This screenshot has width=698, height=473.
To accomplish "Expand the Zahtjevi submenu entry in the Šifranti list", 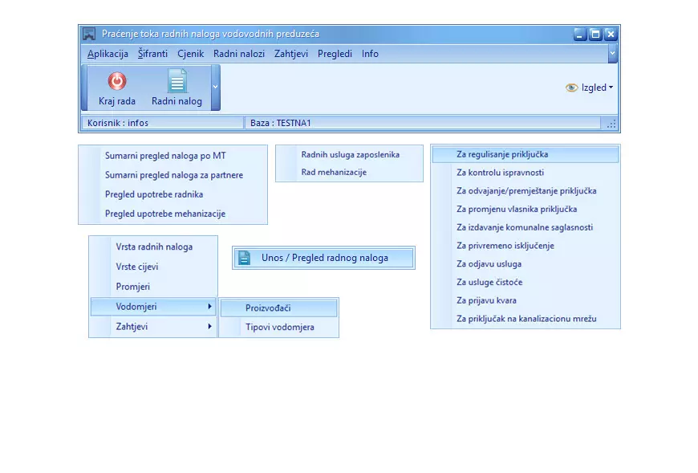I will [153, 327].
